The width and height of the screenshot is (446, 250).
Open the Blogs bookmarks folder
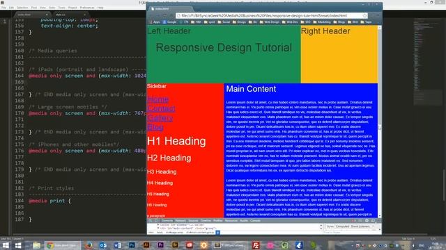(339, 22)
